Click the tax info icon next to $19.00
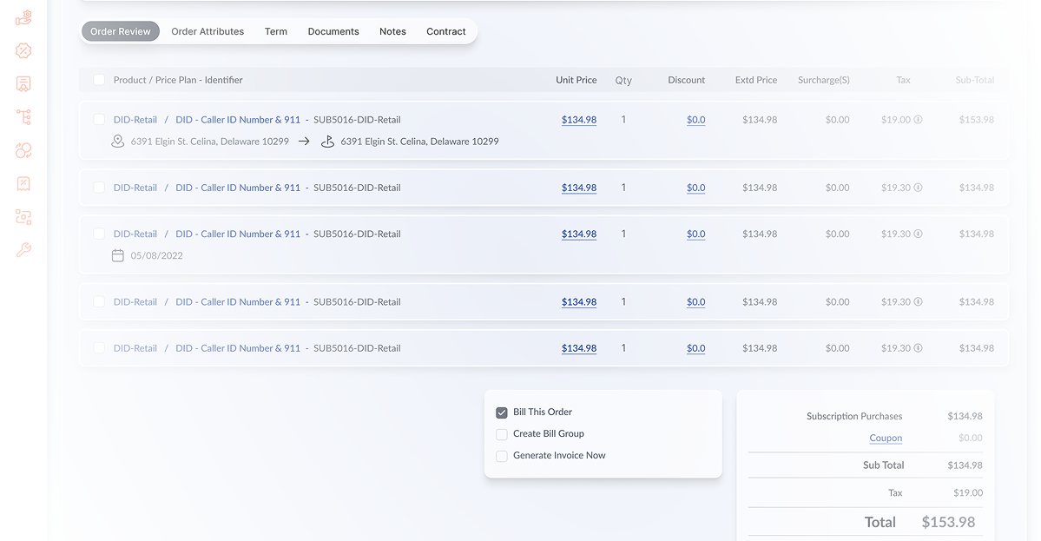 918,120
